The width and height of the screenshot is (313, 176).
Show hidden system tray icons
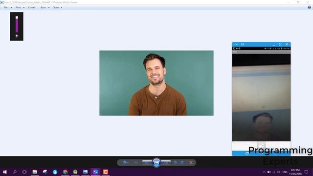(264, 172)
